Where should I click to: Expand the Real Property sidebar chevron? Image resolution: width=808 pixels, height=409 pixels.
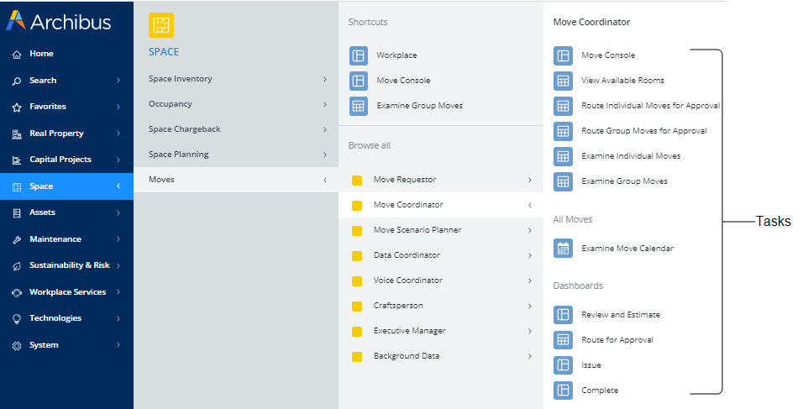click(118, 134)
